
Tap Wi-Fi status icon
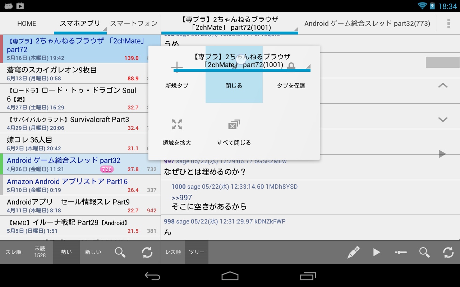[x=422, y=6]
